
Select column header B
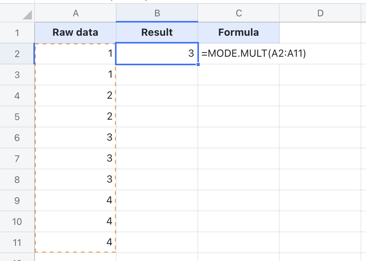point(157,13)
